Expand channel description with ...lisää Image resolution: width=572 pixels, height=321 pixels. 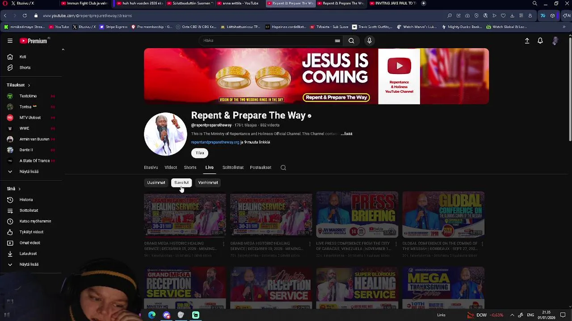tap(346, 134)
